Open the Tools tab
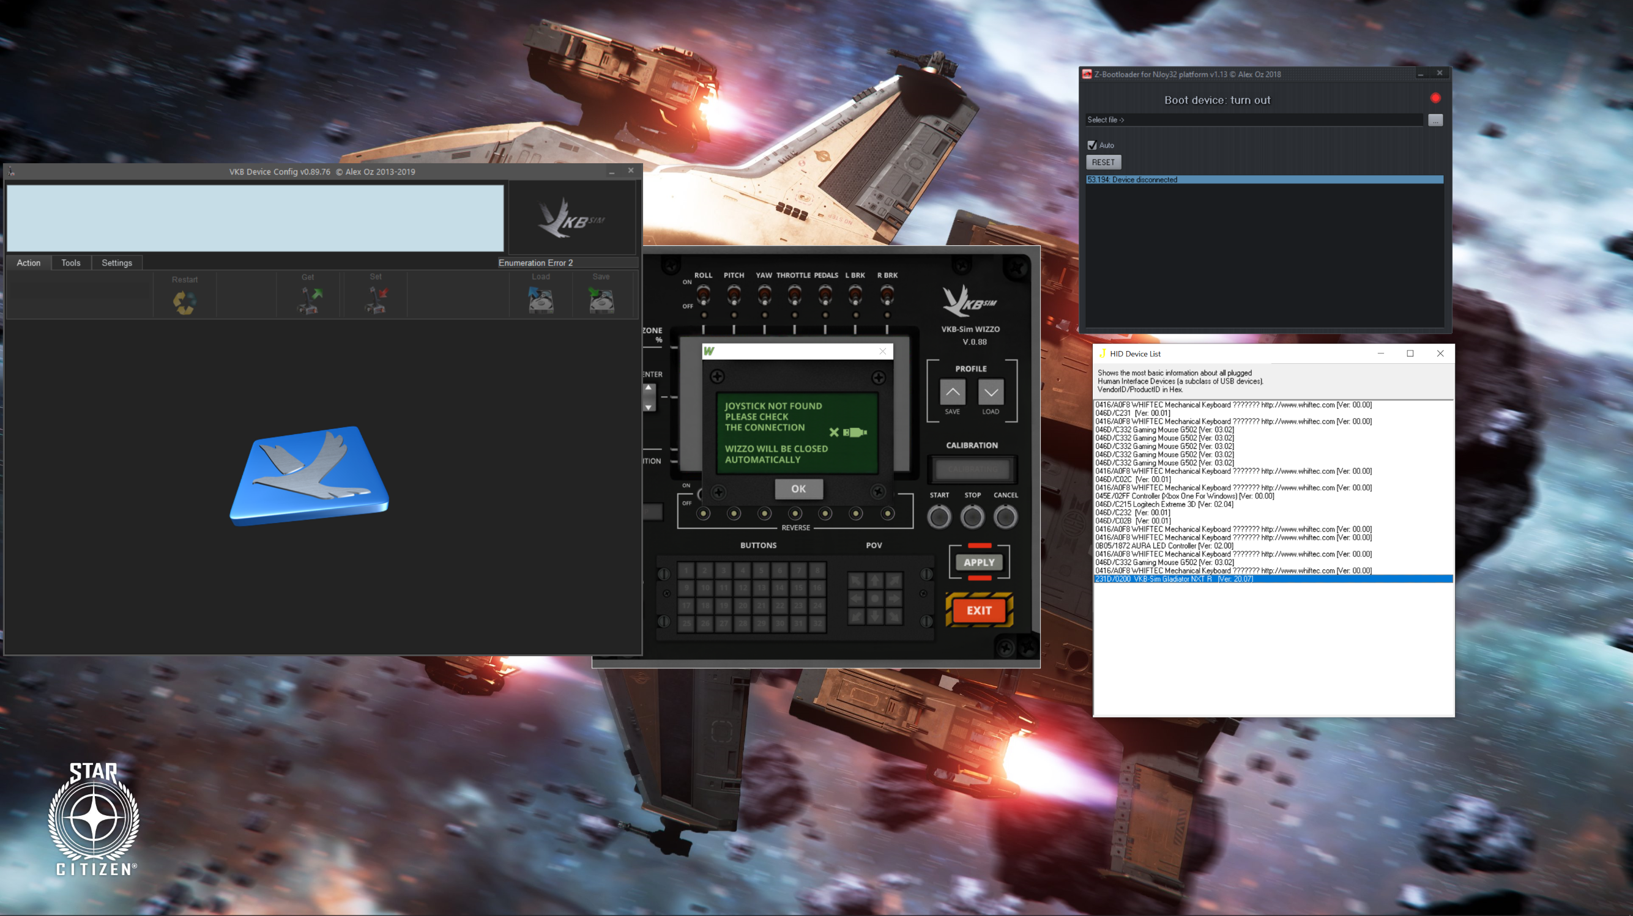The height and width of the screenshot is (916, 1633). [x=71, y=263]
